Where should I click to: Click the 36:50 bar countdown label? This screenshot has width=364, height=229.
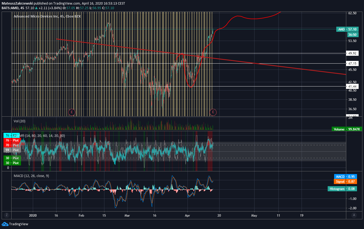click(x=352, y=34)
